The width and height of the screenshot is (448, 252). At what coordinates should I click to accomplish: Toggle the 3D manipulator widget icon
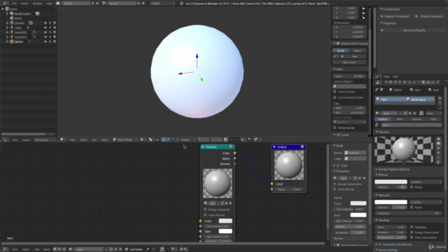(x=163, y=140)
